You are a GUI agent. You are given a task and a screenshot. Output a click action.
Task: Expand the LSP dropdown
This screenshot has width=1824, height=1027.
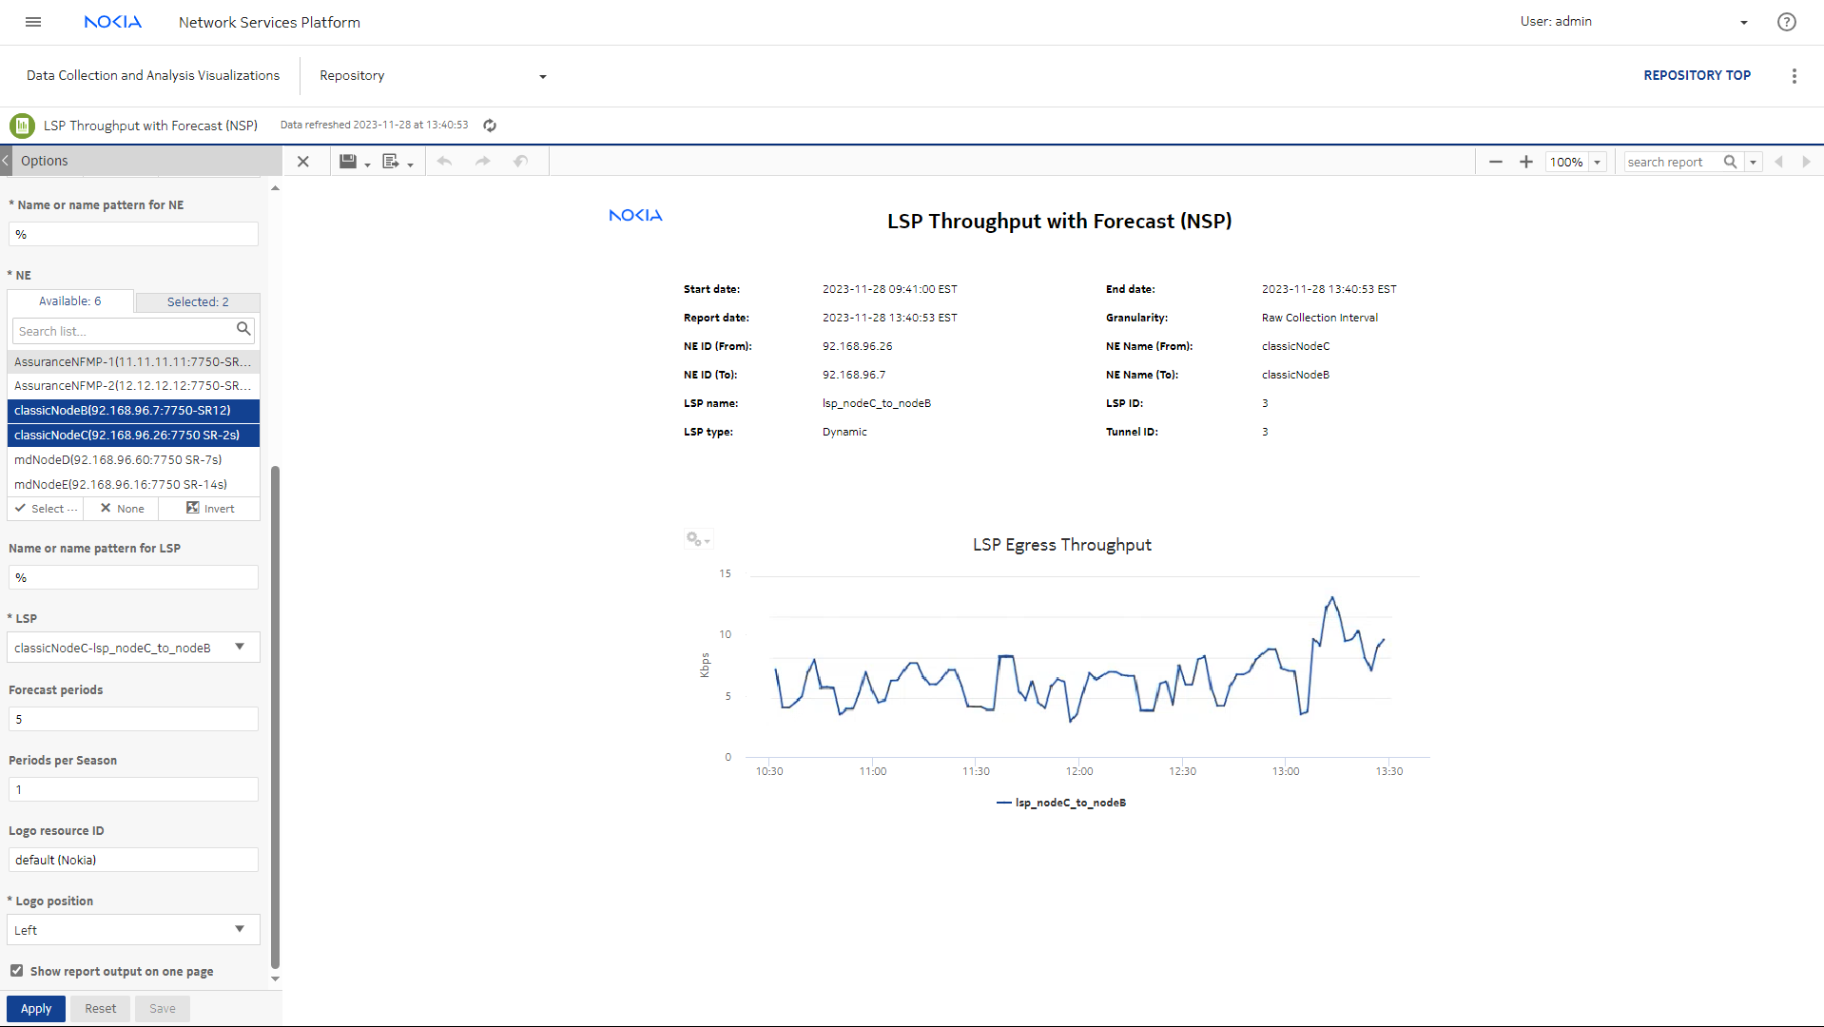(240, 648)
